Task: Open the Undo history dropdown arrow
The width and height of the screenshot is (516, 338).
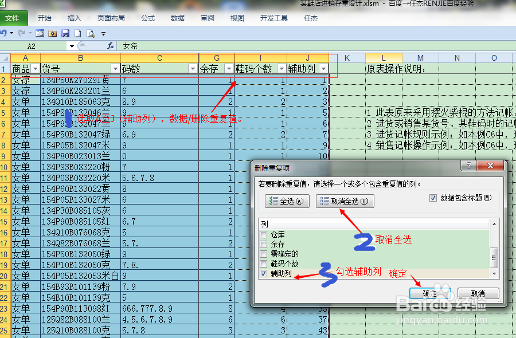Action: click(x=12, y=33)
